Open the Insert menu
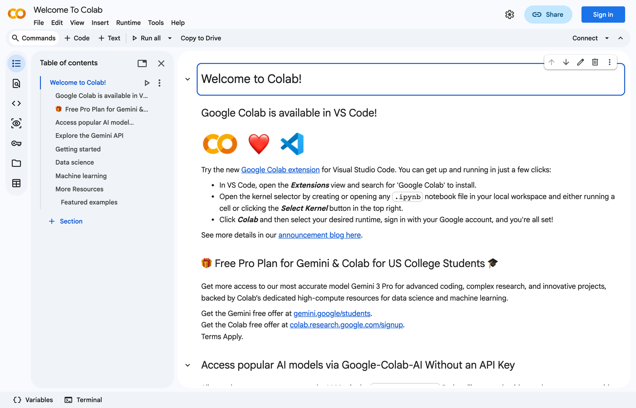 pos(100,23)
